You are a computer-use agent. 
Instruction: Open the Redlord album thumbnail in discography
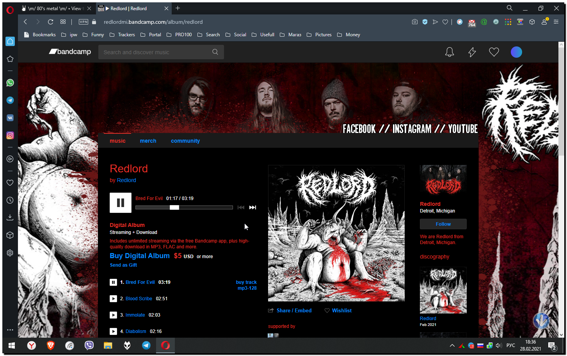[443, 290]
